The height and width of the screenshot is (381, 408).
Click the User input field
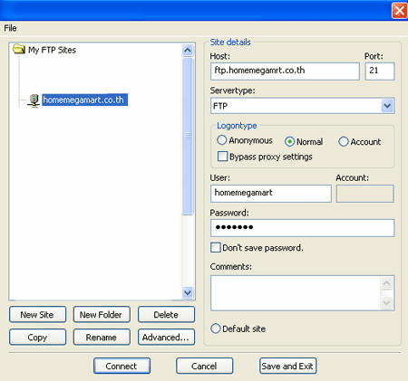point(271,194)
